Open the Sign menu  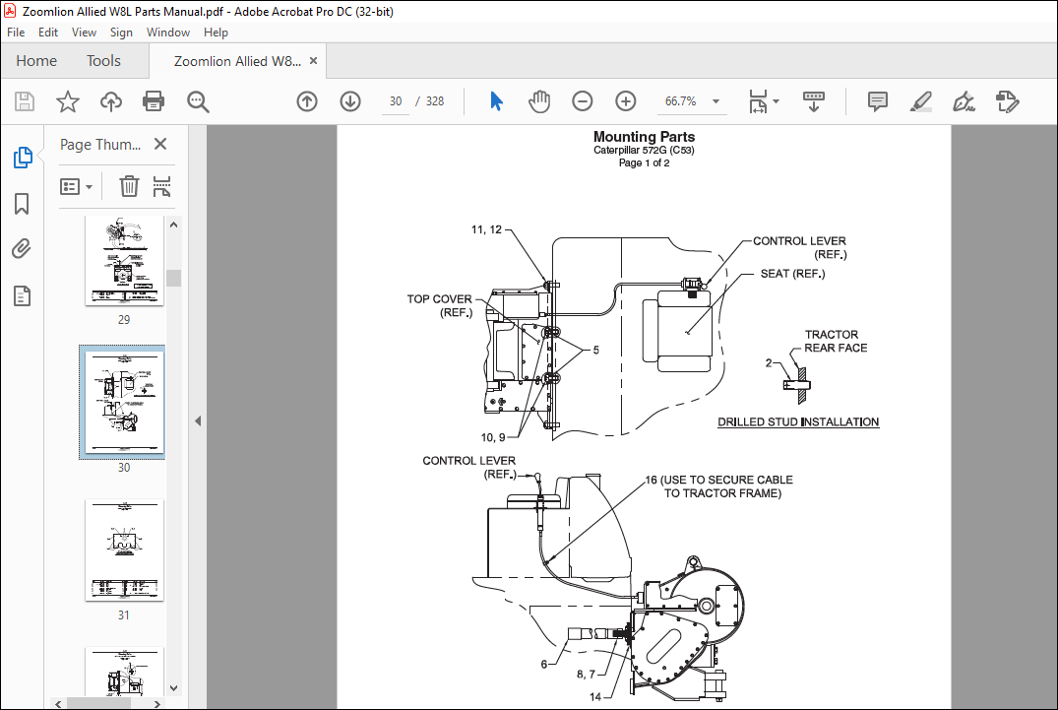click(x=121, y=32)
